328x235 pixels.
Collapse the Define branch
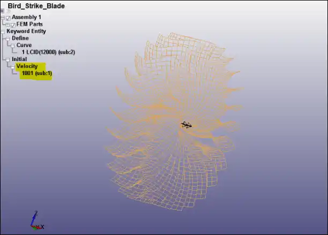(x=8, y=39)
